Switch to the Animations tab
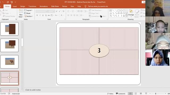The height and width of the screenshot is (95, 170). tap(44, 6)
